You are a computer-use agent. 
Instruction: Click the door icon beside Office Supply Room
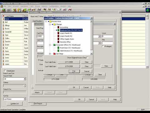58,39
